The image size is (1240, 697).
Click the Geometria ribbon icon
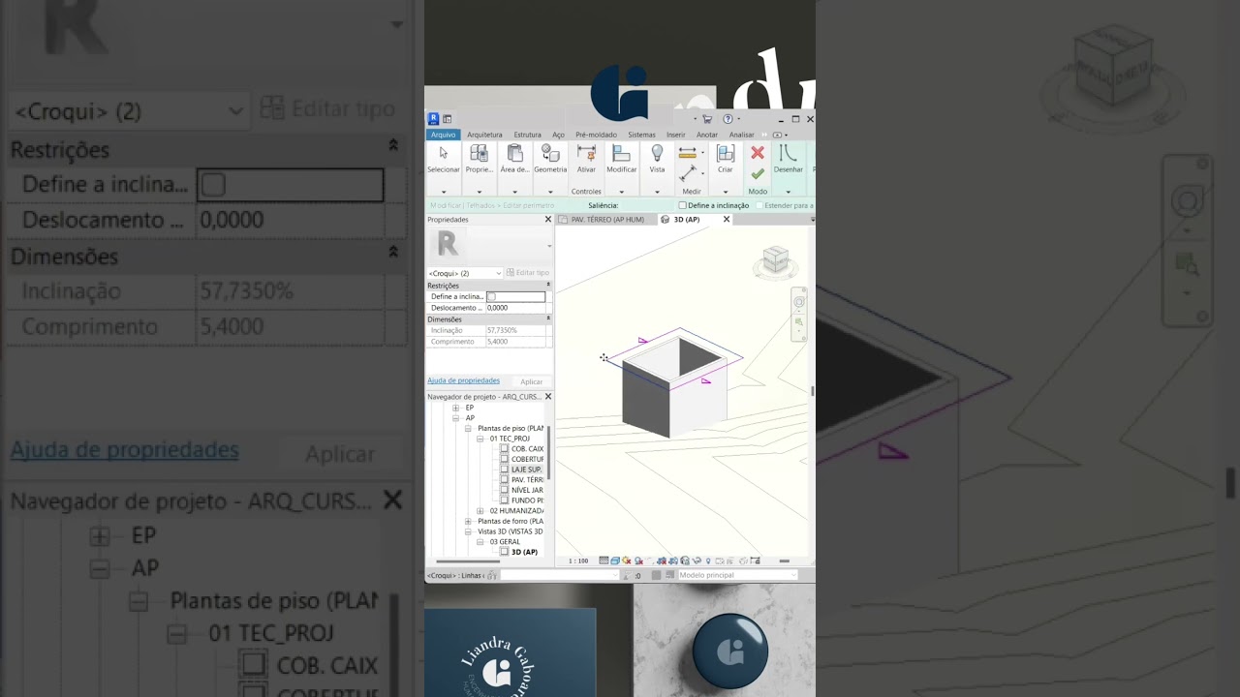click(550, 153)
